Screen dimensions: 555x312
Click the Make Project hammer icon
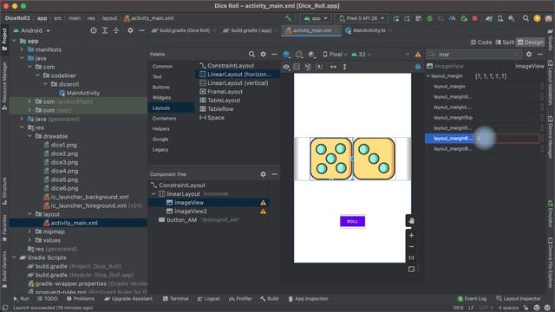point(288,18)
